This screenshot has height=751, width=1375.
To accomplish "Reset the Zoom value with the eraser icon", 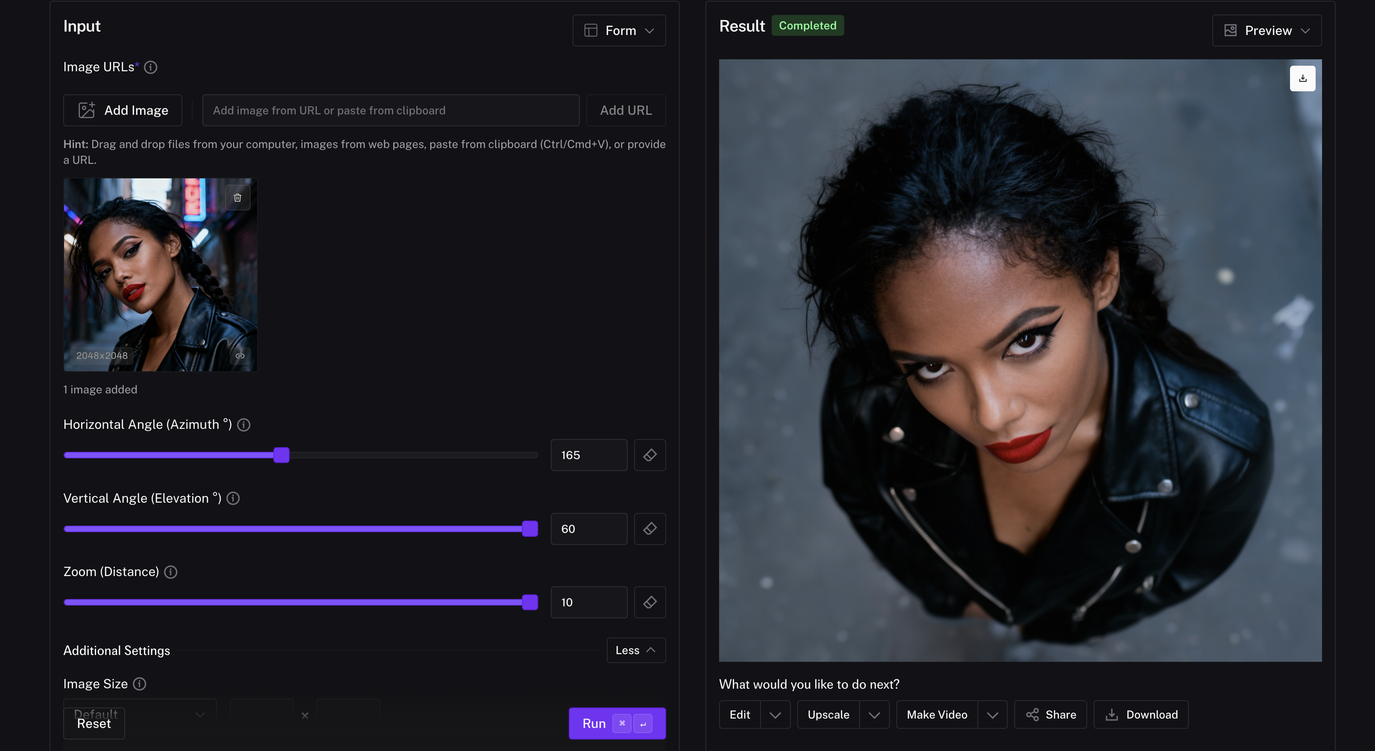I will click(649, 602).
